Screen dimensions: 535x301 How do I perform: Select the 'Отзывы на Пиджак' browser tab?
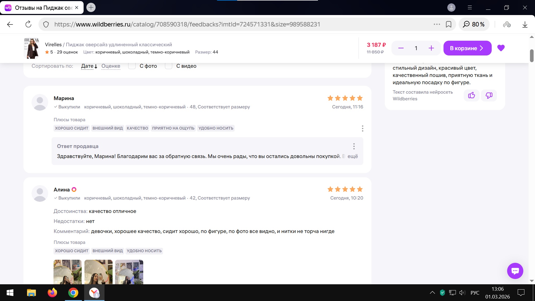42,8
